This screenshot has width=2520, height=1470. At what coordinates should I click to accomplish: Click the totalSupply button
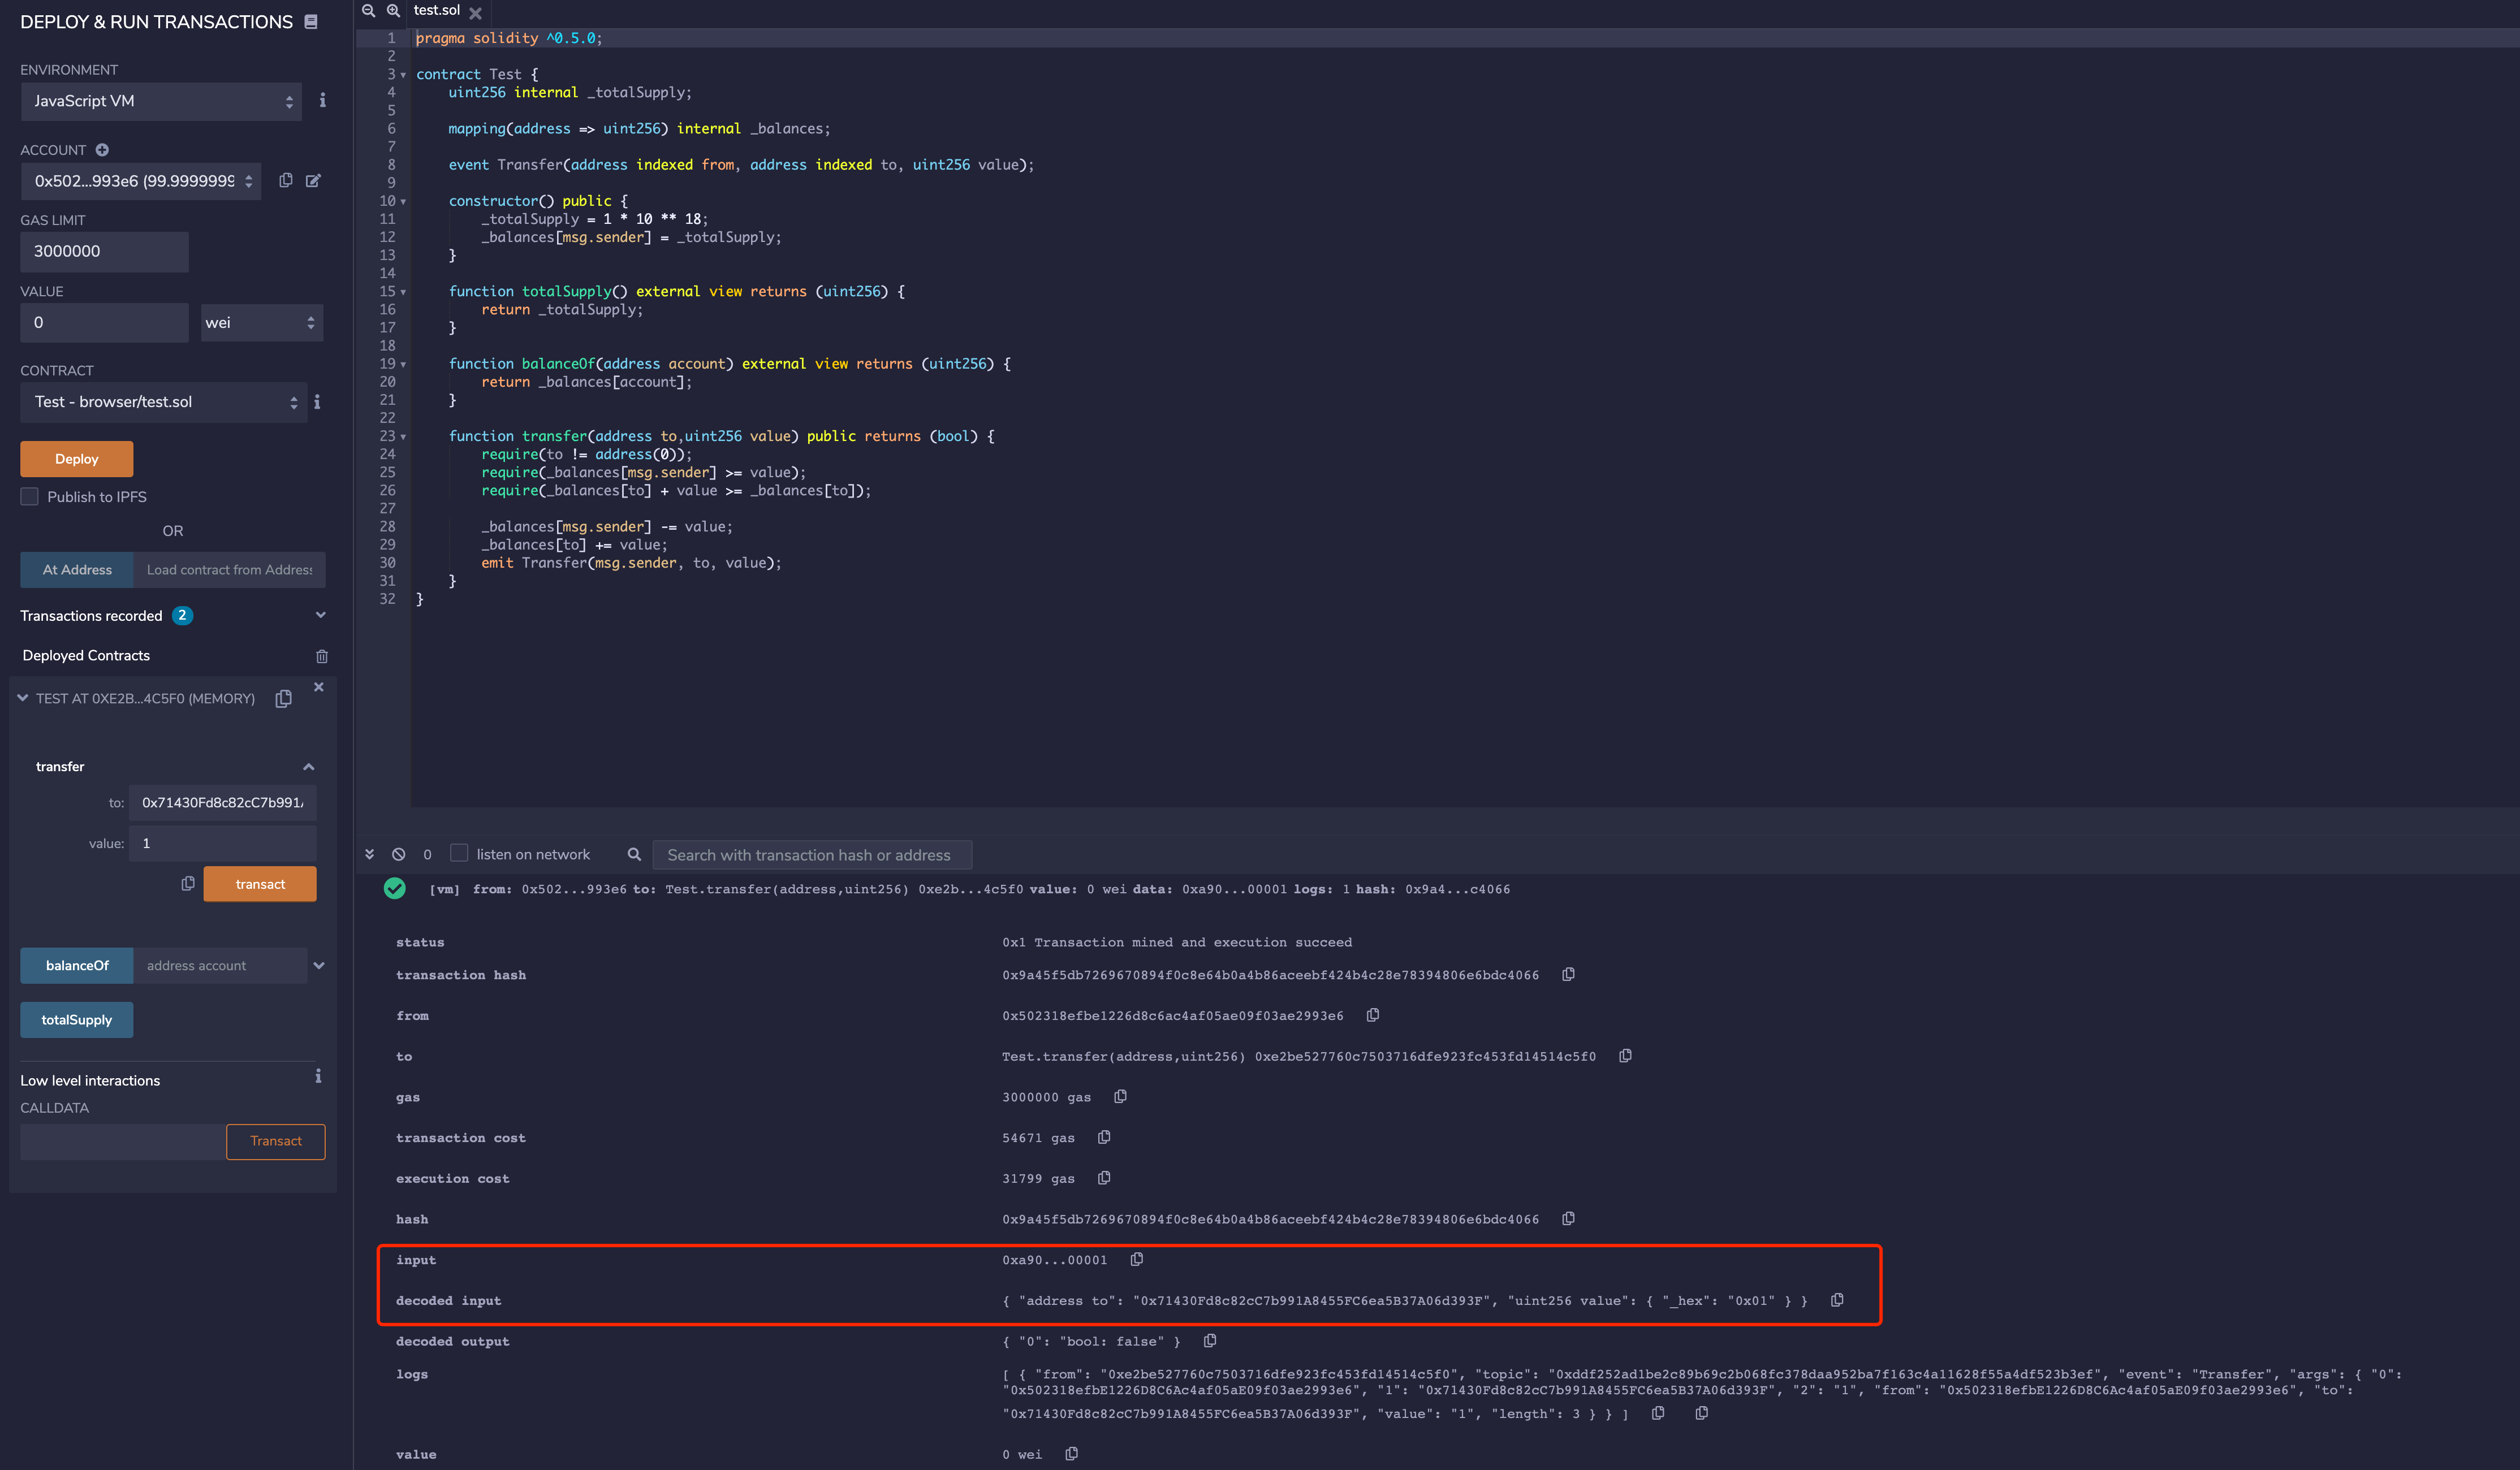coord(77,1020)
